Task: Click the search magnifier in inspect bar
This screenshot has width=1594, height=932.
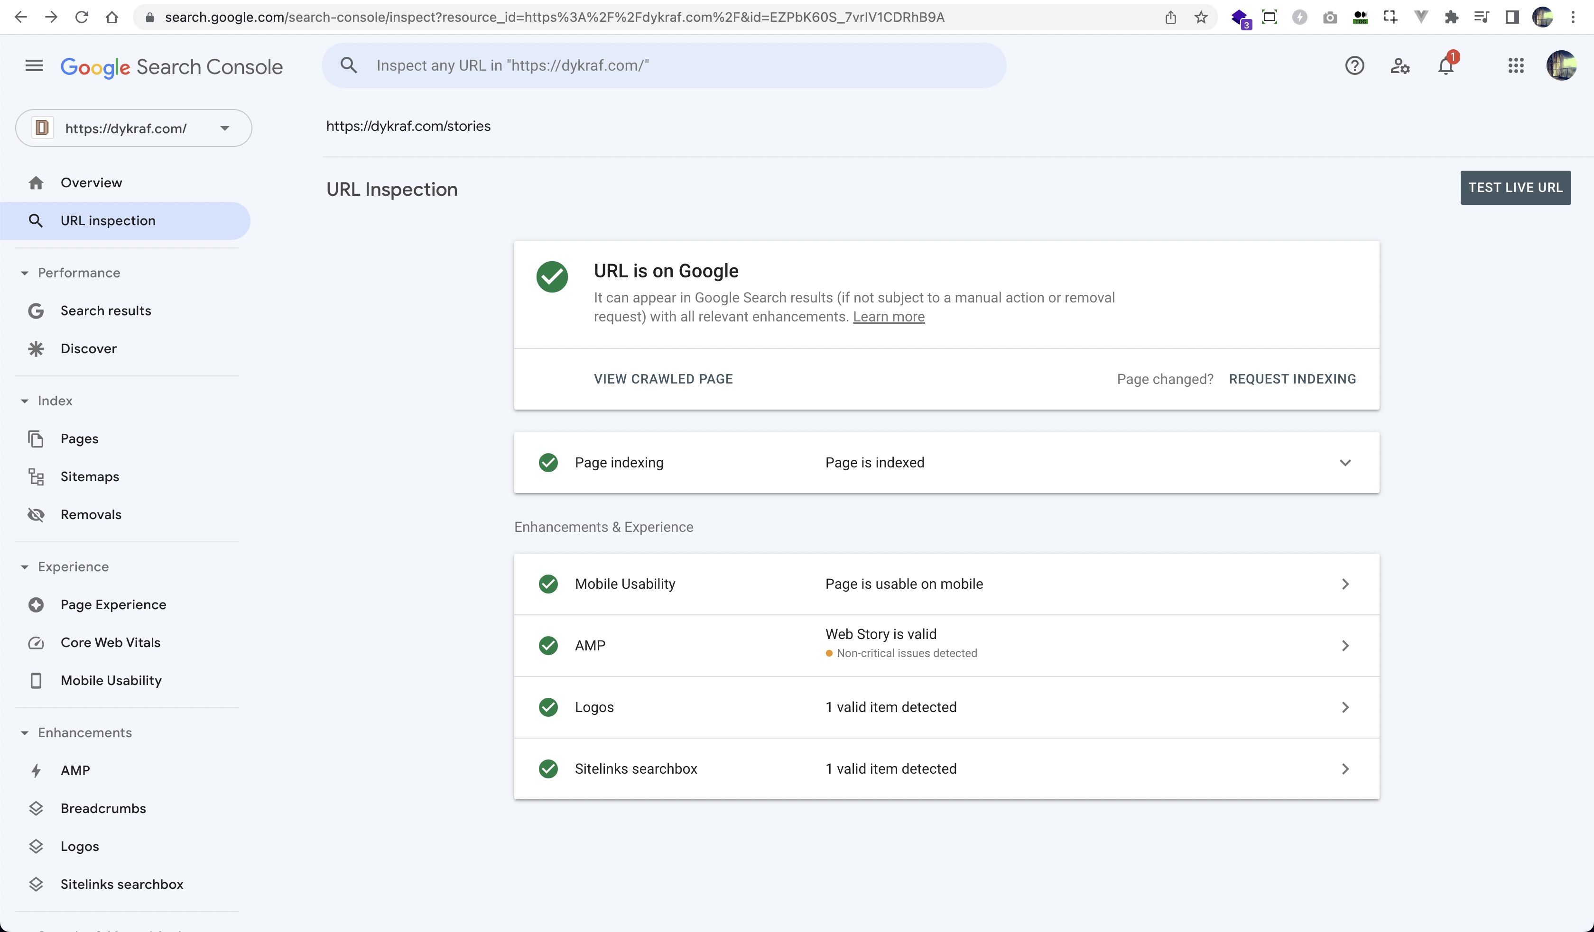Action: coord(349,65)
